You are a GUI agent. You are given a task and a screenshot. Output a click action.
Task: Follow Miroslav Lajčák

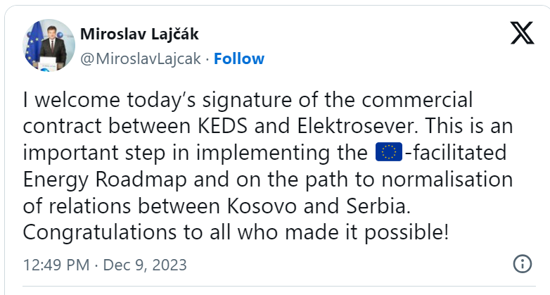tap(239, 58)
